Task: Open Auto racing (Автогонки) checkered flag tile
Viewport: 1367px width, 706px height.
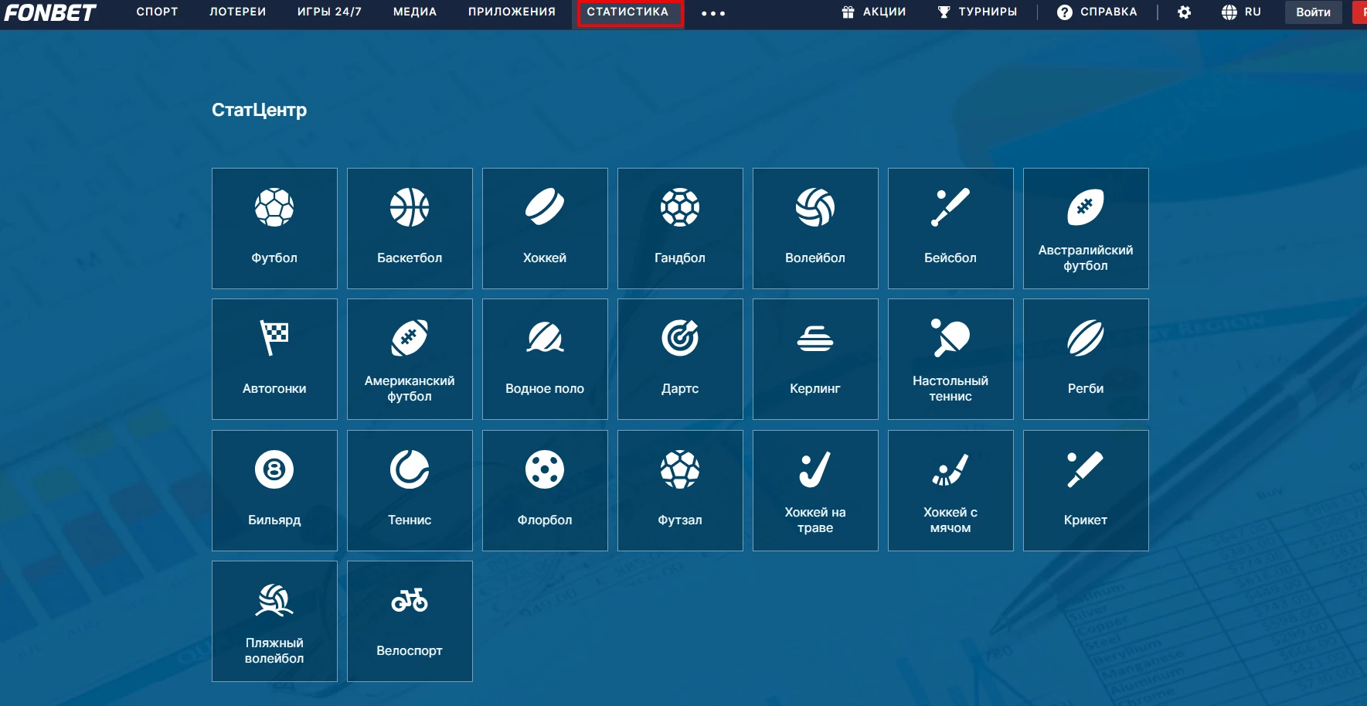Action: coord(274,359)
